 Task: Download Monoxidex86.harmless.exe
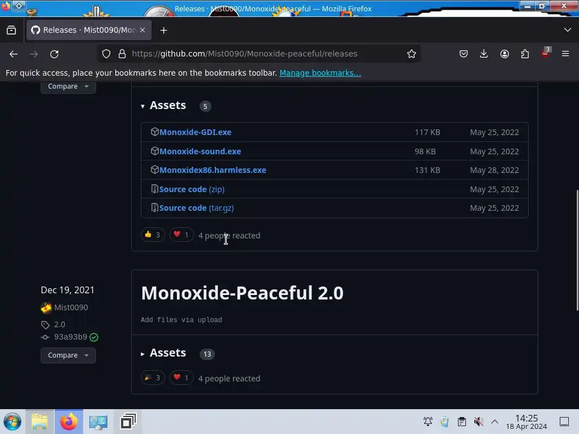(213, 170)
